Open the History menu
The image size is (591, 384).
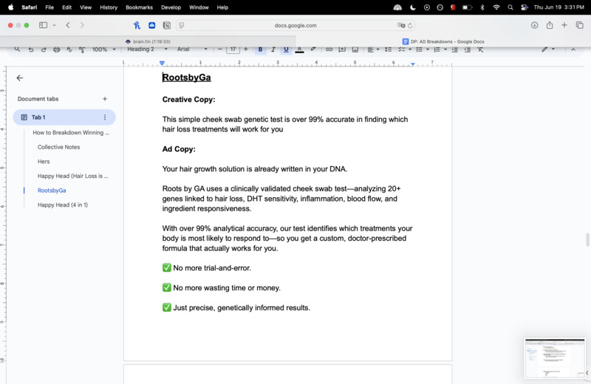click(x=109, y=7)
